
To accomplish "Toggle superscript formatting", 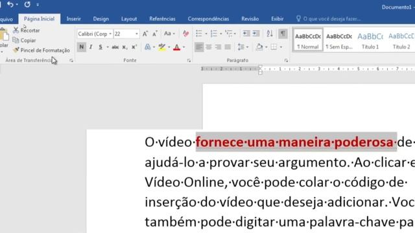I will coord(134,47).
